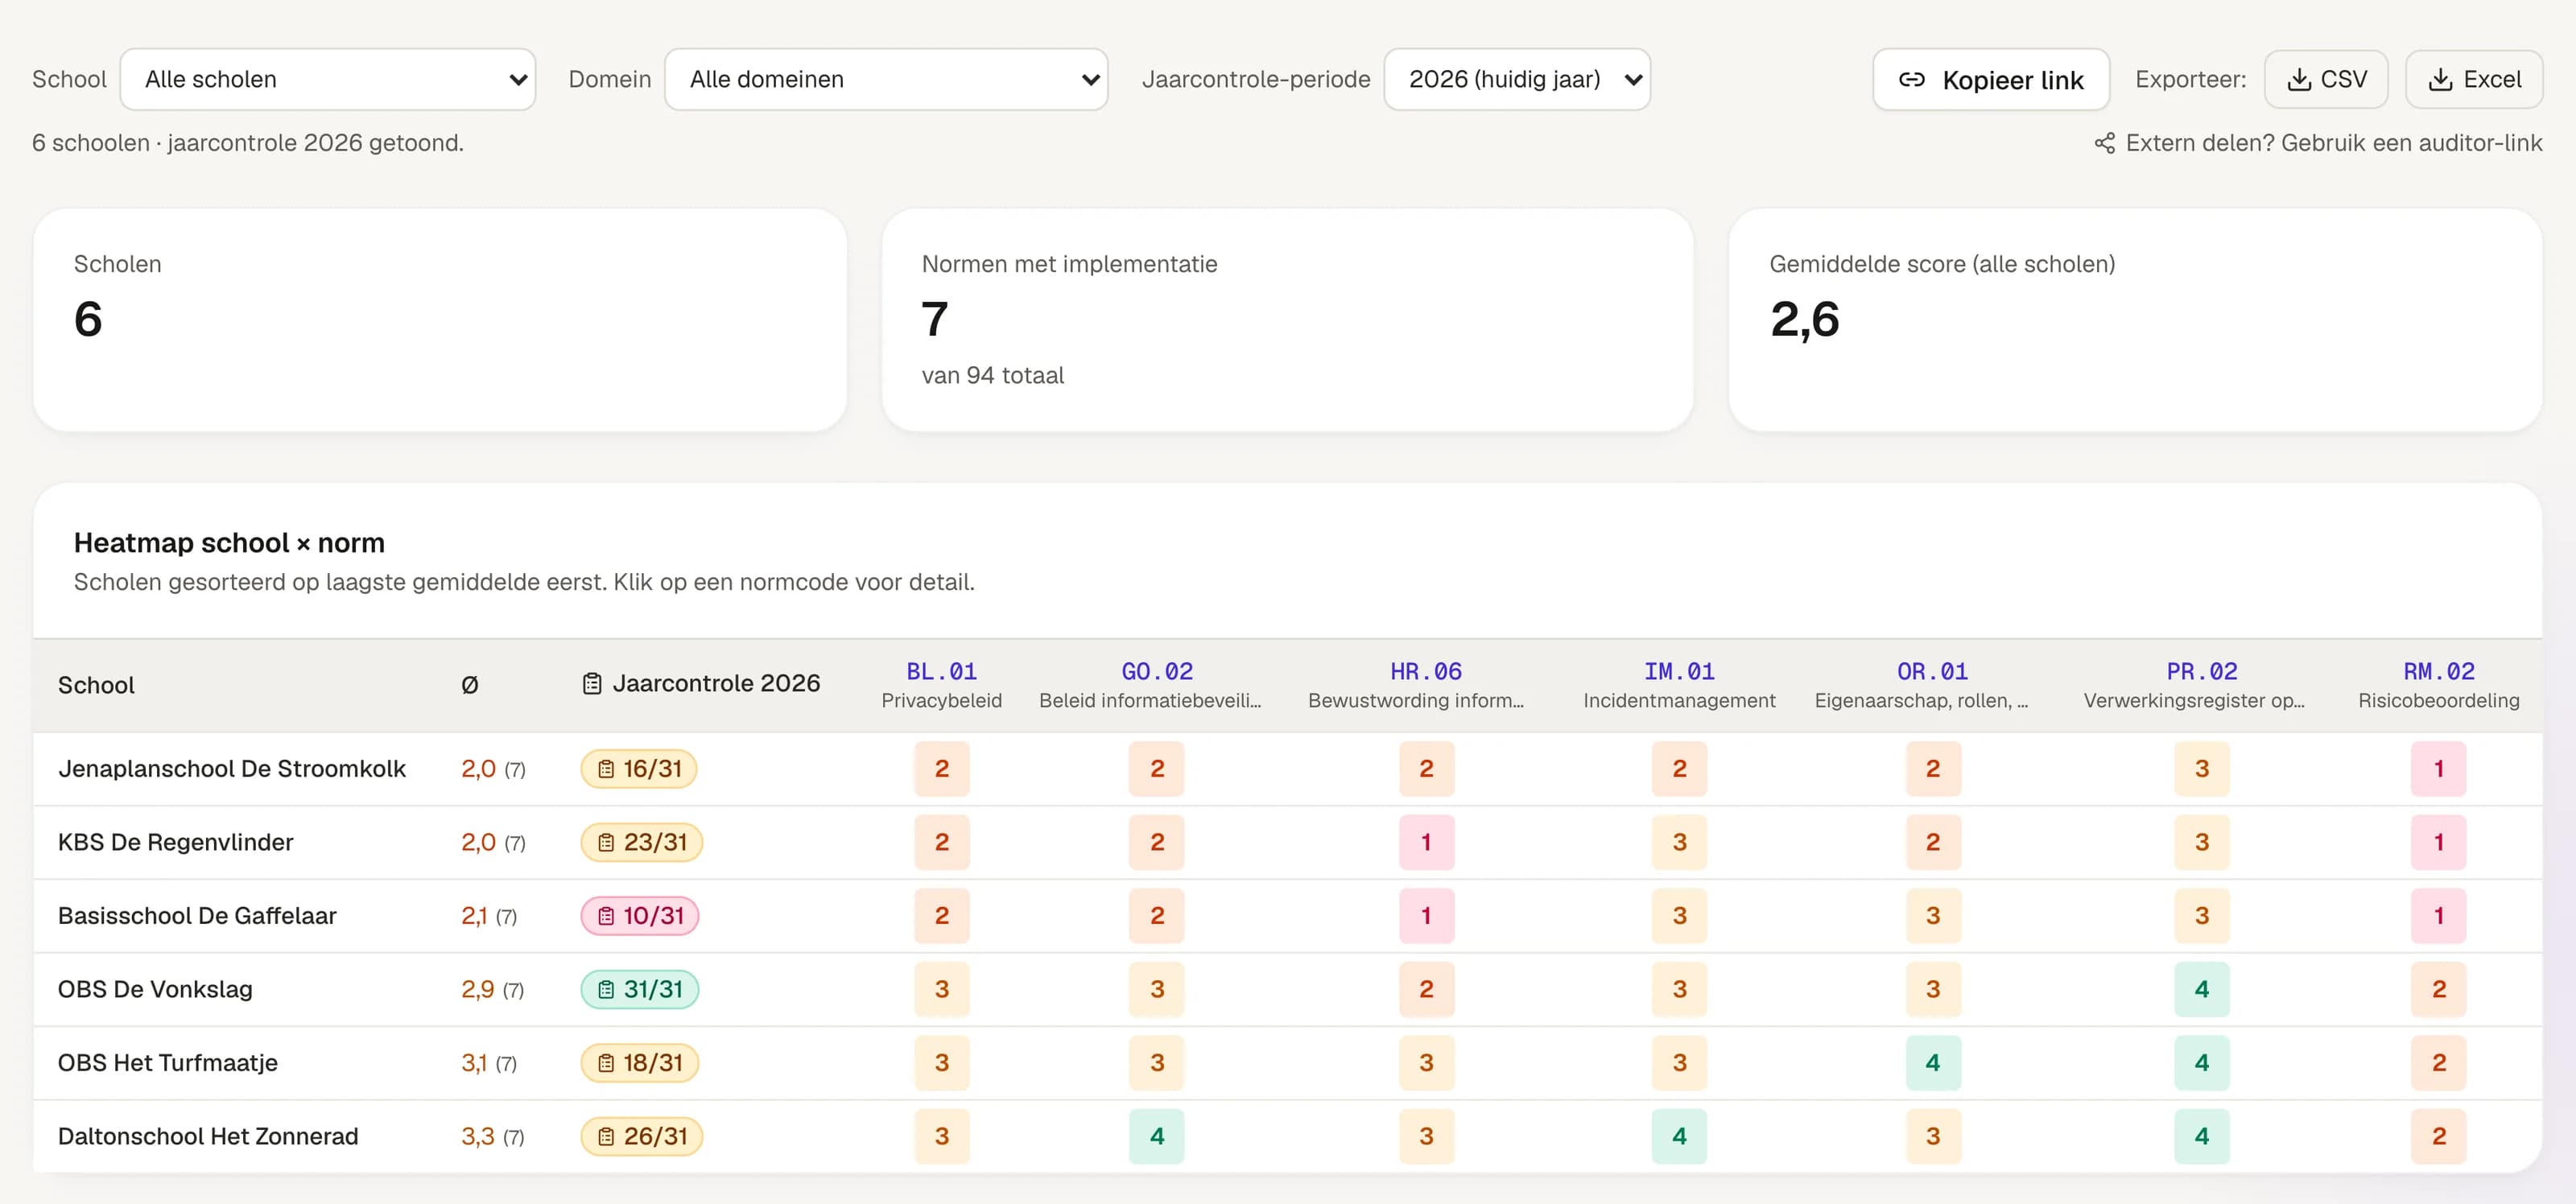Click the Jenaplanschool De Stroomkolk row name
Image resolution: width=2576 pixels, height=1204 pixels.
pyautogui.click(x=232, y=769)
